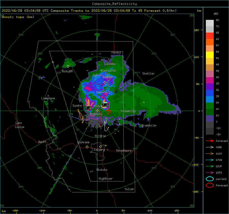
Task: Select the blue 36 dBZ color swatch
Action: pyautogui.click(x=210, y=93)
